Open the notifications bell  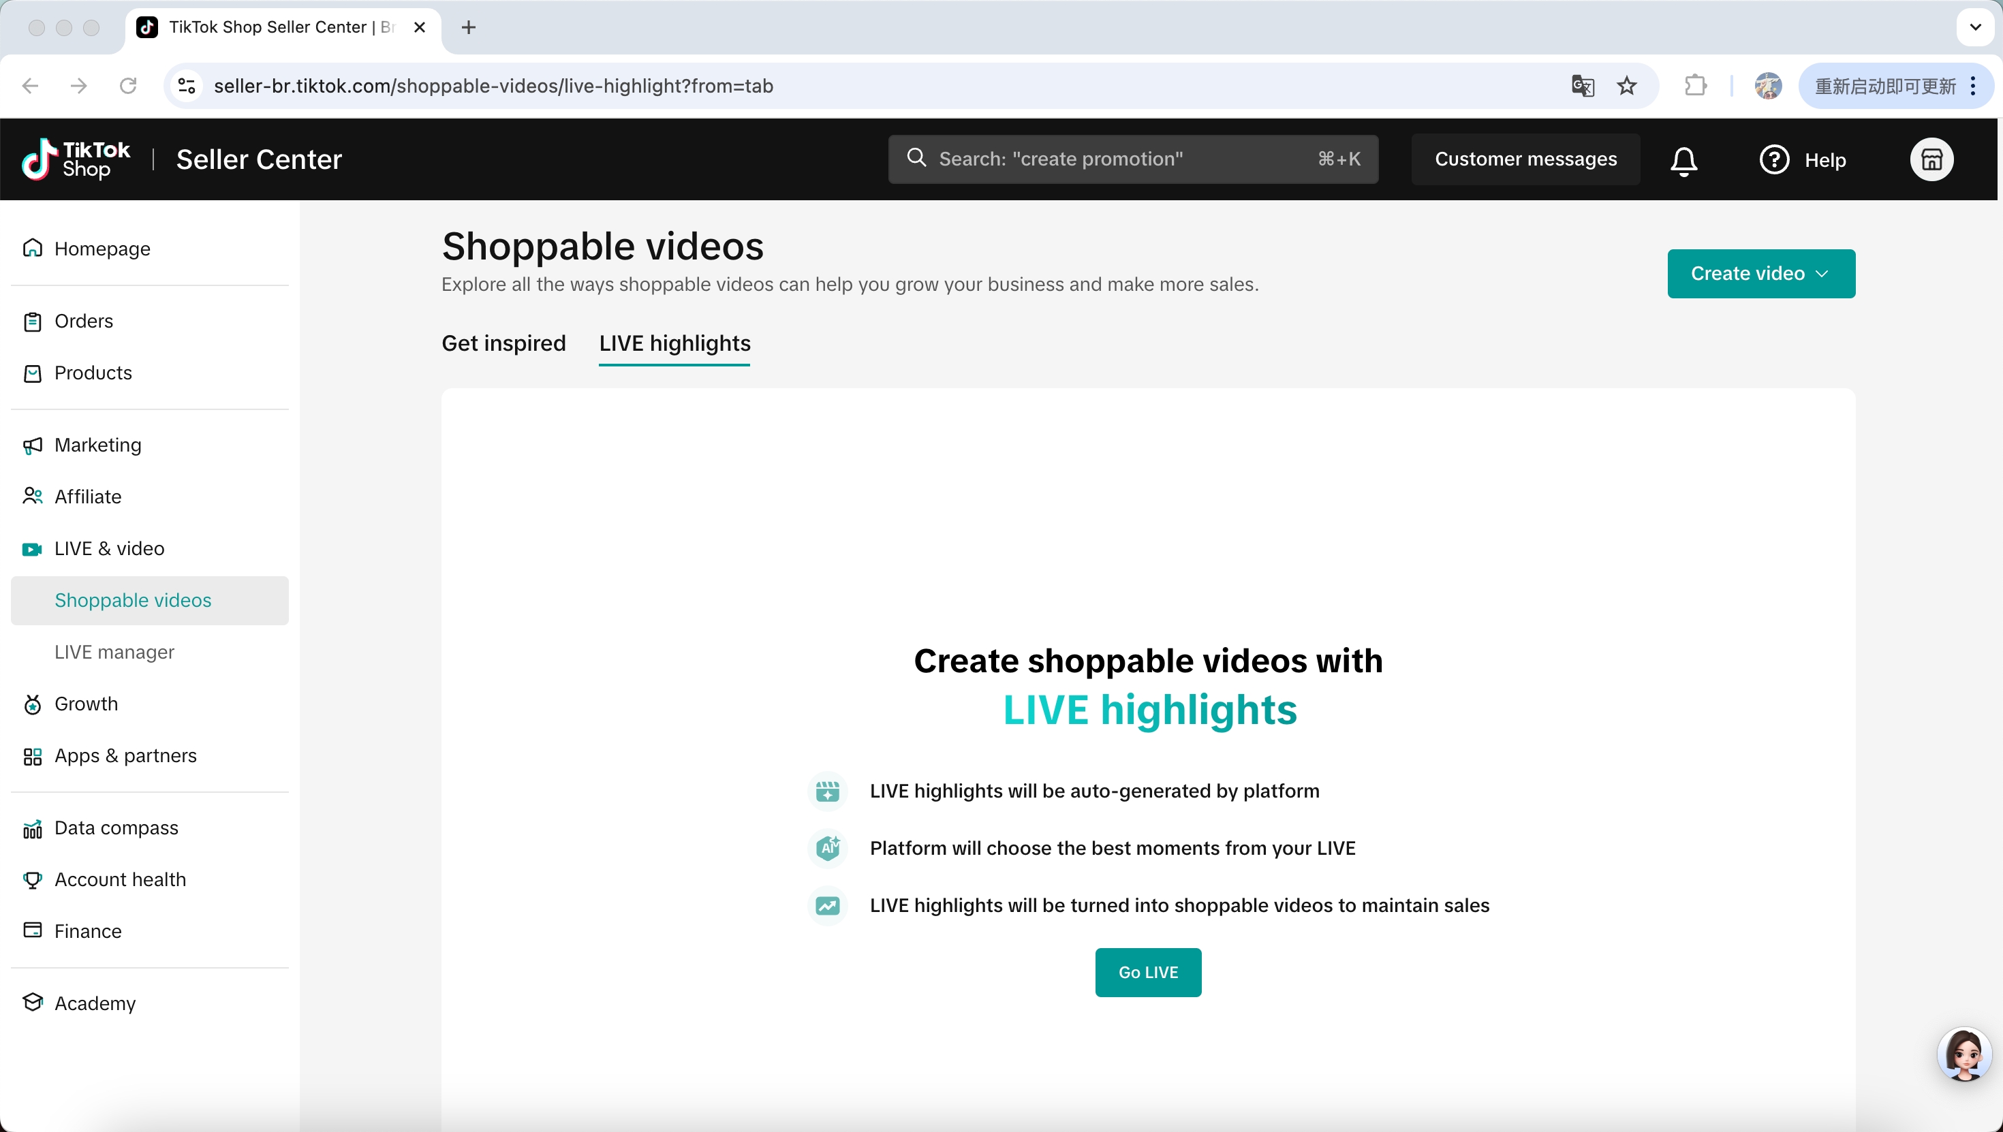pyautogui.click(x=1683, y=160)
